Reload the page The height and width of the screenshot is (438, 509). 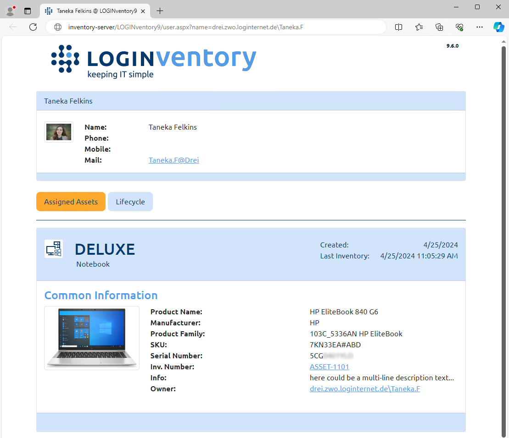33,27
